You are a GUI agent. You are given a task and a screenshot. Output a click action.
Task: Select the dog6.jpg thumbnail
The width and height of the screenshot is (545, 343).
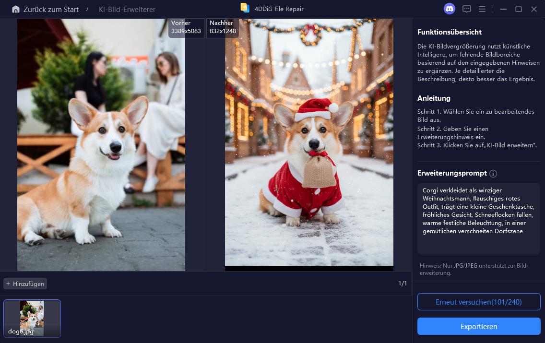[32, 318]
